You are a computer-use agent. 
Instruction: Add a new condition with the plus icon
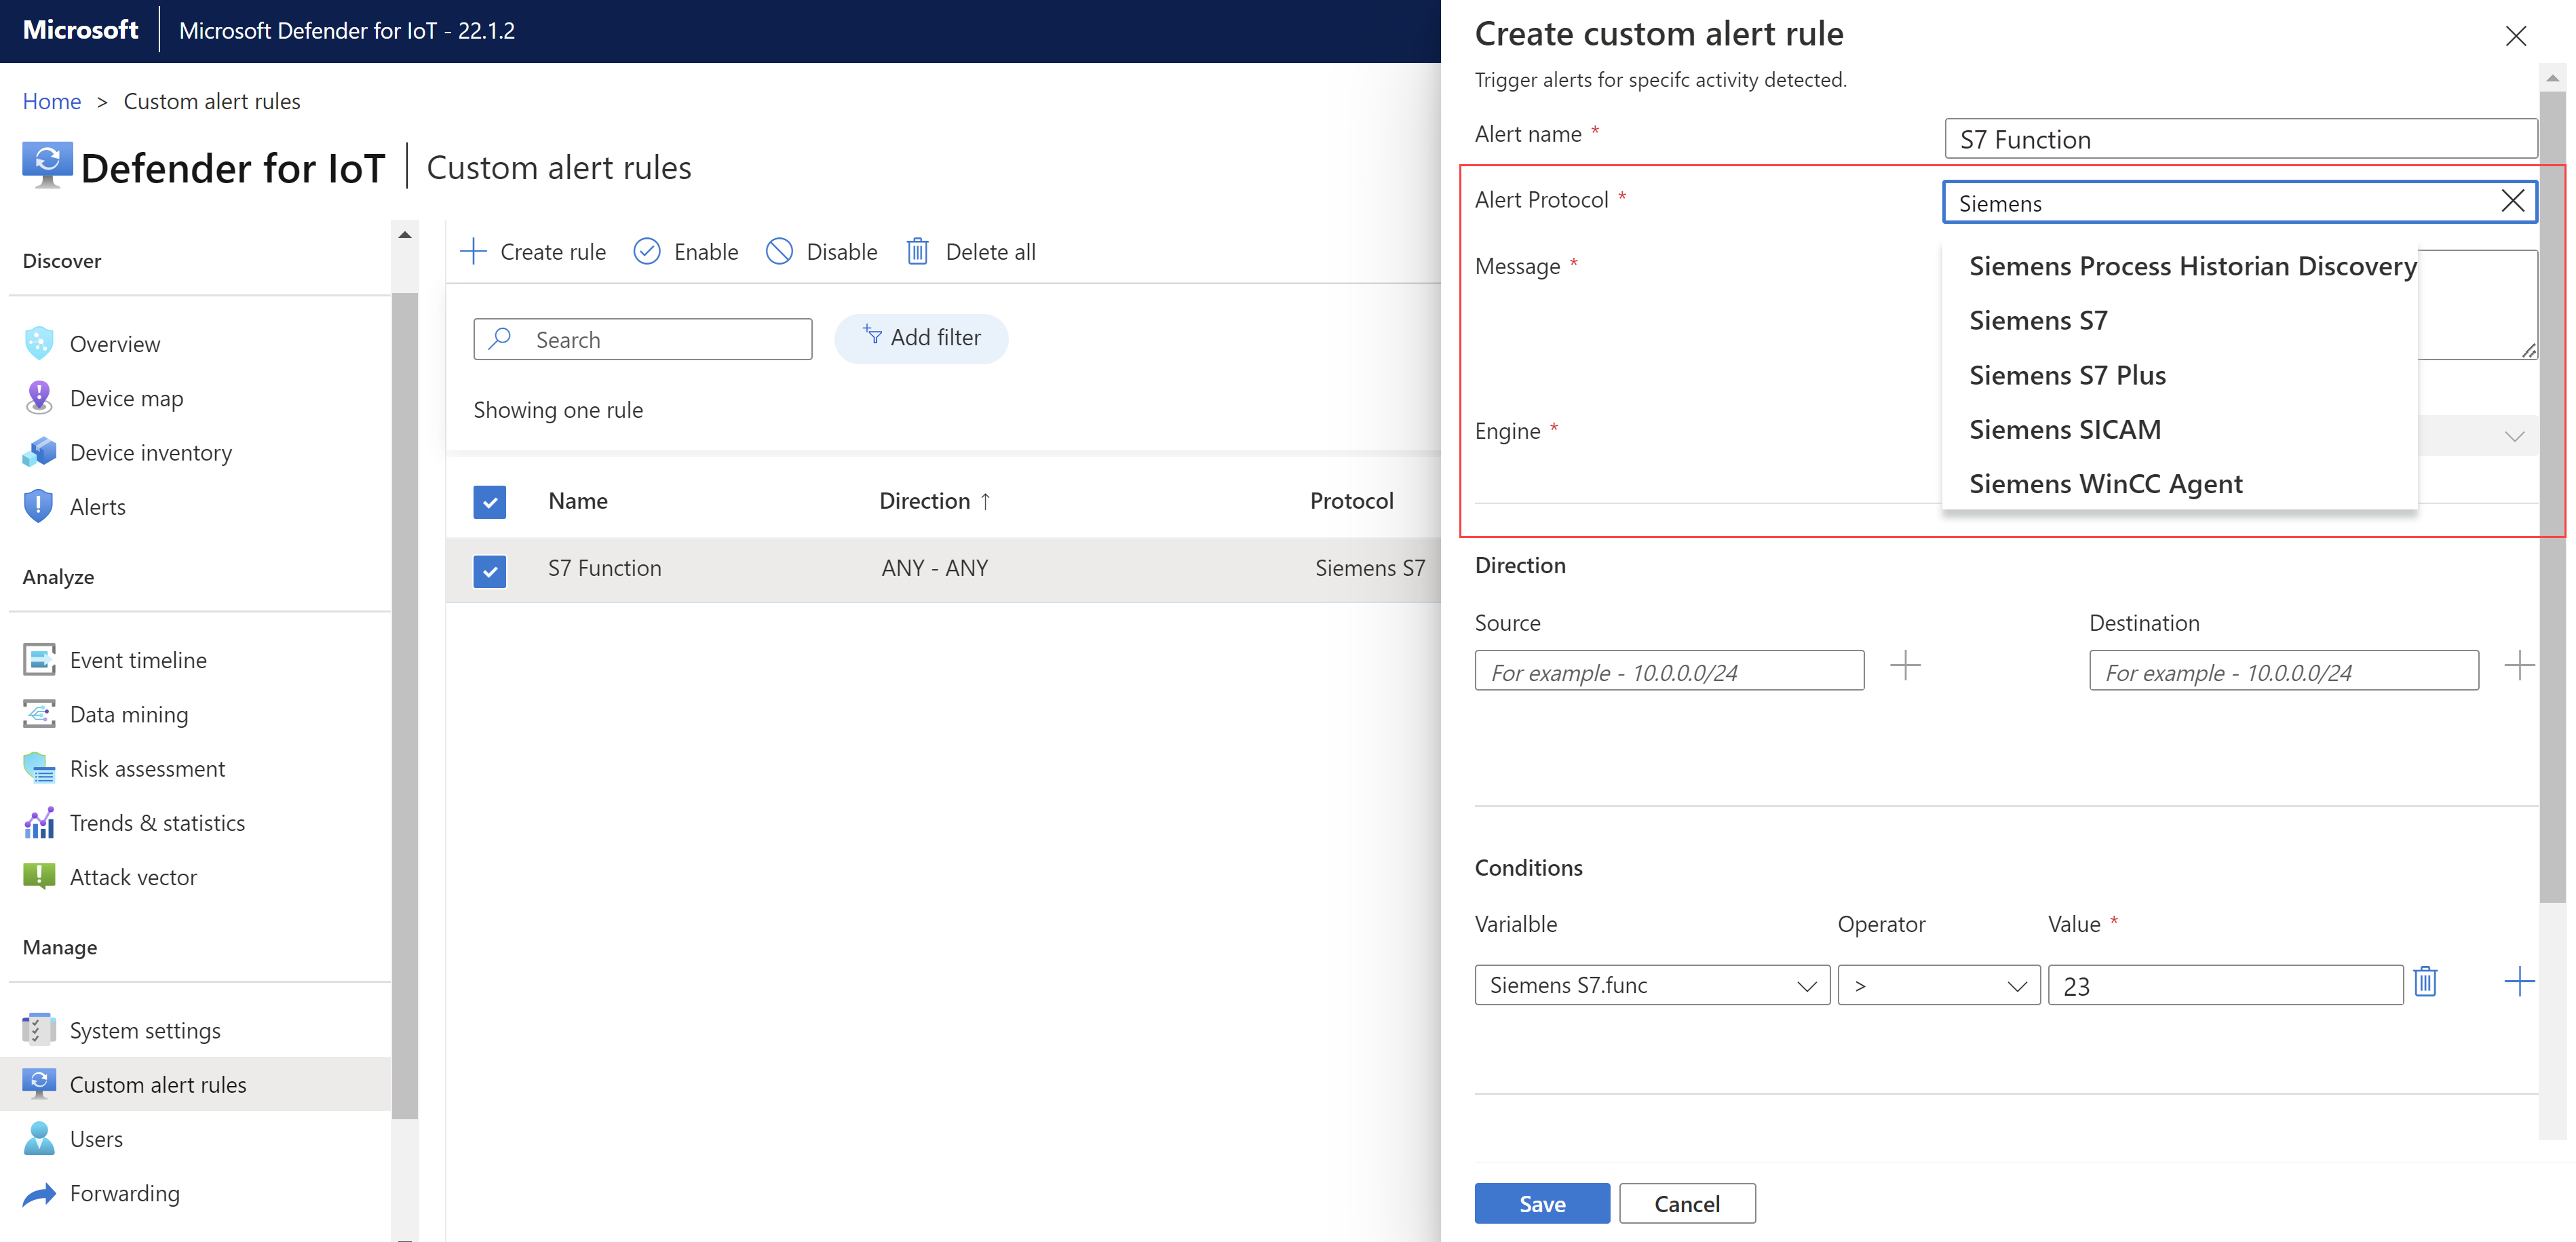pyautogui.click(x=2519, y=982)
